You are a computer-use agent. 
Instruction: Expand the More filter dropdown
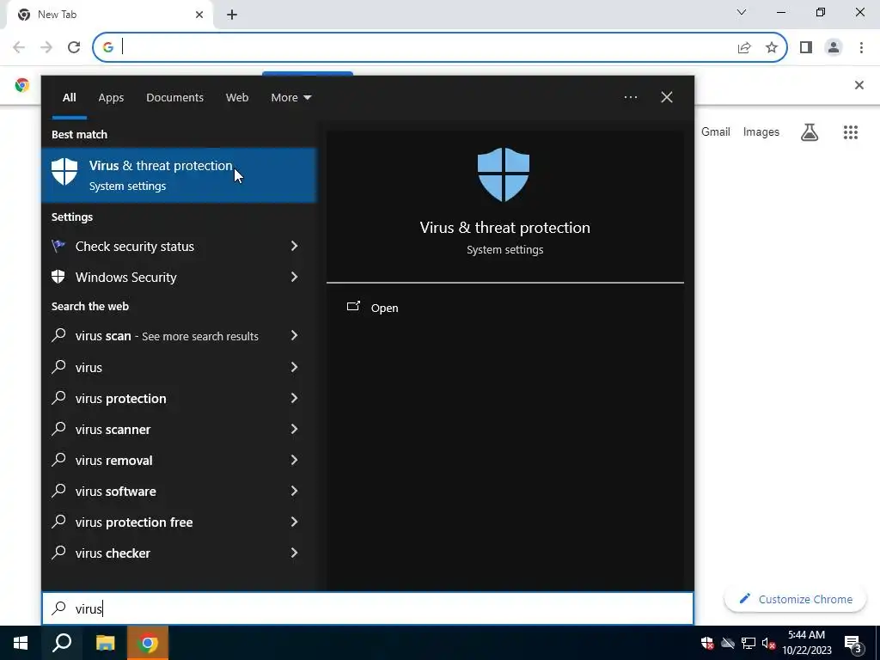(290, 98)
